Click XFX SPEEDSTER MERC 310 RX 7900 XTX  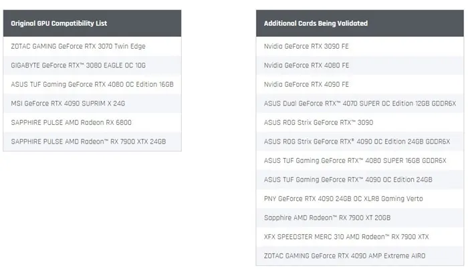click(360, 237)
